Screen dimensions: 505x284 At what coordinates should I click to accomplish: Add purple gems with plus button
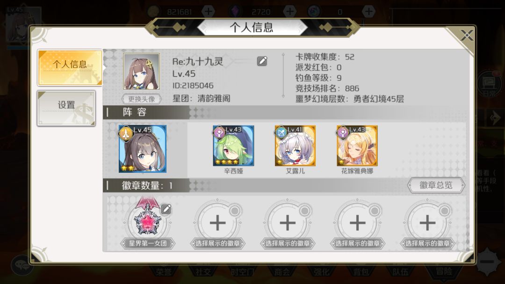[290, 12]
